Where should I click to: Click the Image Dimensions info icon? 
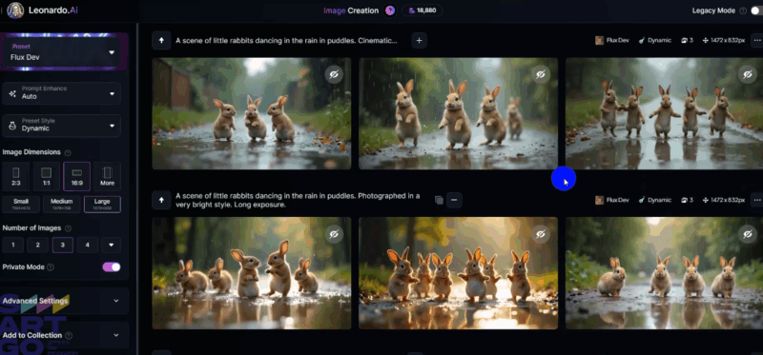68,152
